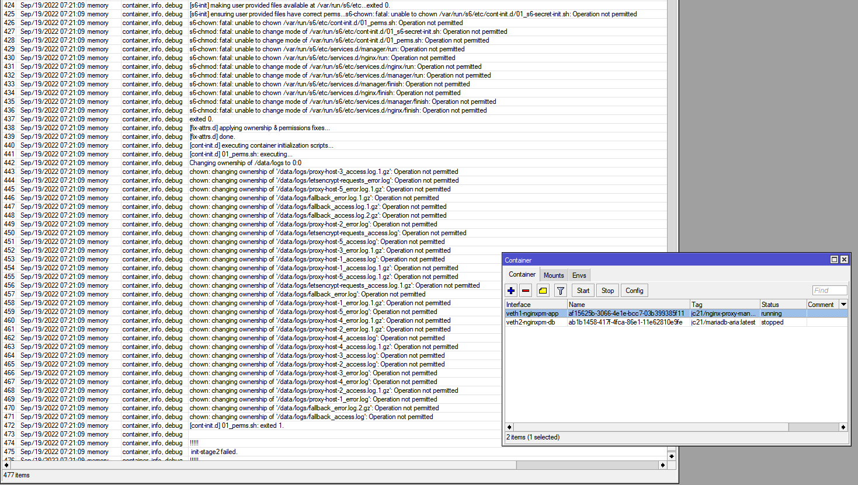Close the Container window
This screenshot has height=485, width=858.
844,260
